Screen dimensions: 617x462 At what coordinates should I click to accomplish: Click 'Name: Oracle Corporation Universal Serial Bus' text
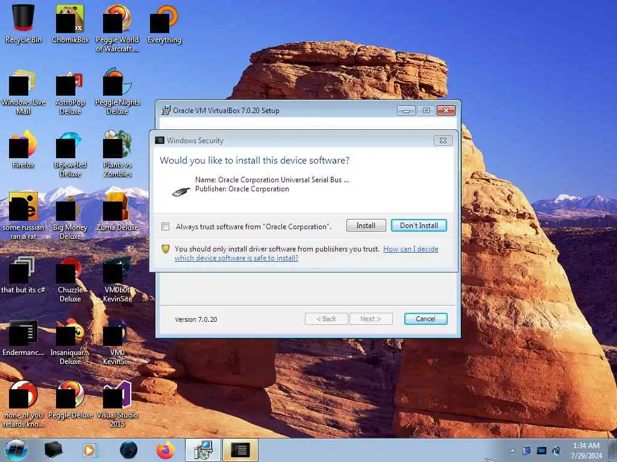coord(272,180)
